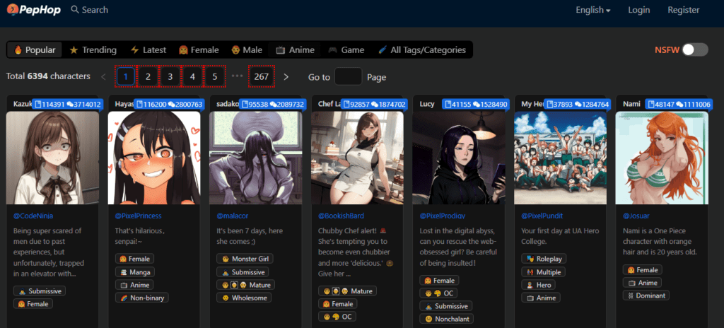
Task: Click the Hero tag
Action: pyautogui.click(x=539, y=285)
